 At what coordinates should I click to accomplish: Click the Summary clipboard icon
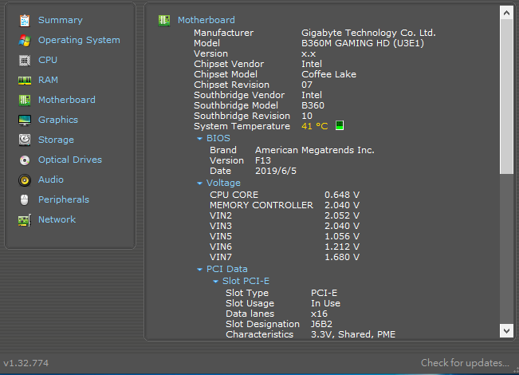tap(25, 21)
